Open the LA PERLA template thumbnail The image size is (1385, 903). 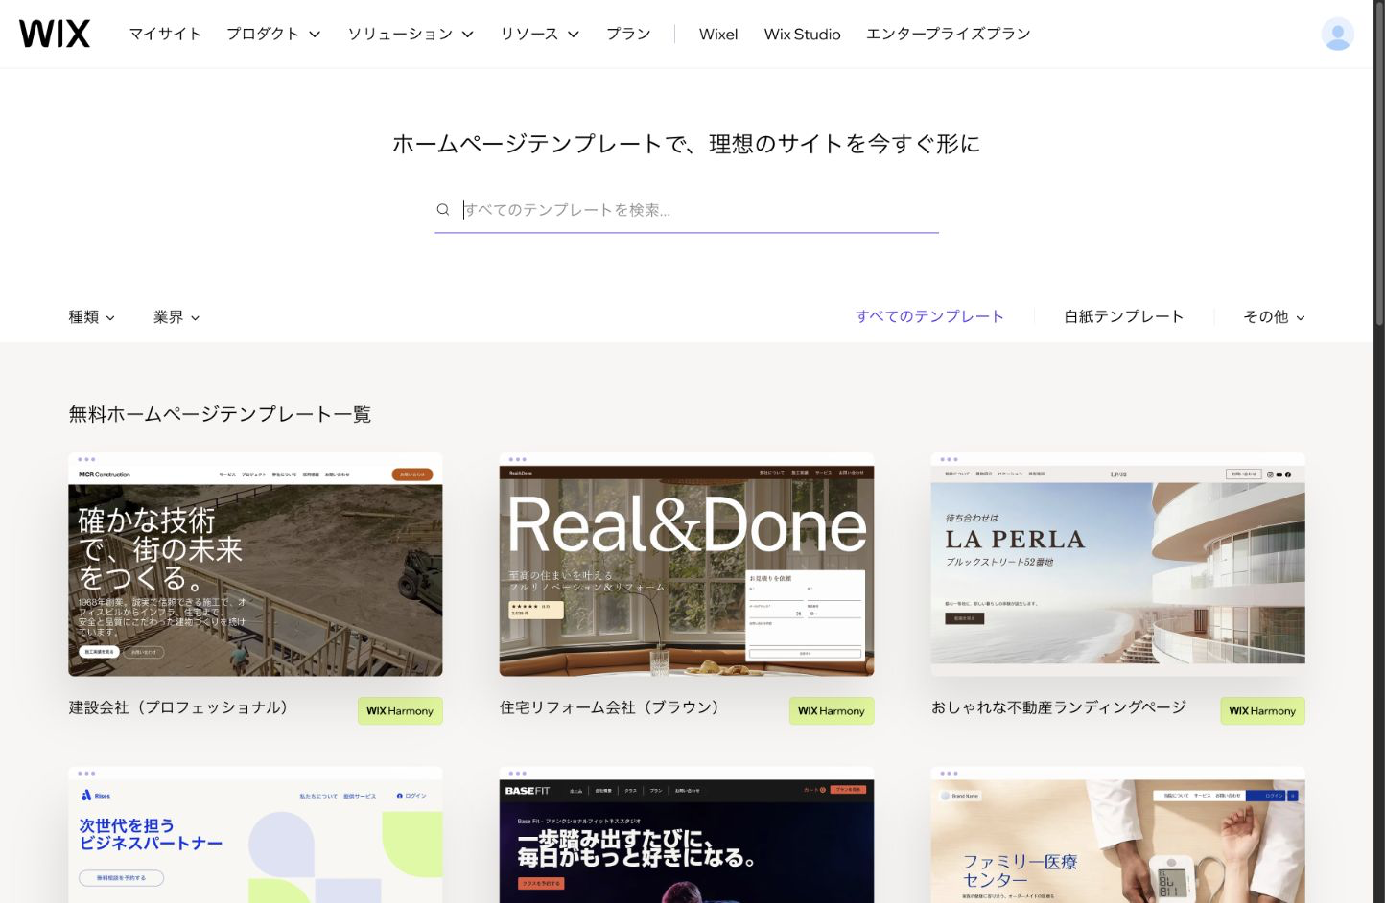[x=1118, y=565]
